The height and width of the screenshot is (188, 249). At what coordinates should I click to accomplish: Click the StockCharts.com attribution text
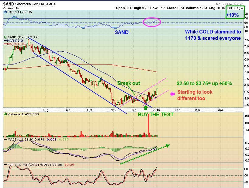pyautogui.click(x=230, y=4)
